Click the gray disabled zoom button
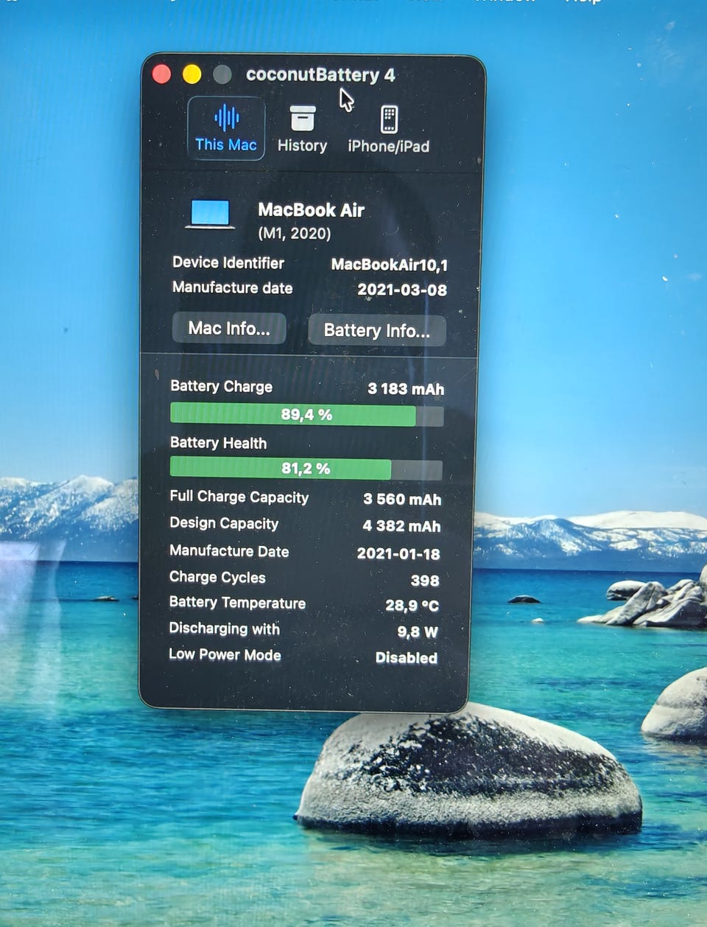The width and height of the screenshot is (707, 927). (x=222, y=74)
